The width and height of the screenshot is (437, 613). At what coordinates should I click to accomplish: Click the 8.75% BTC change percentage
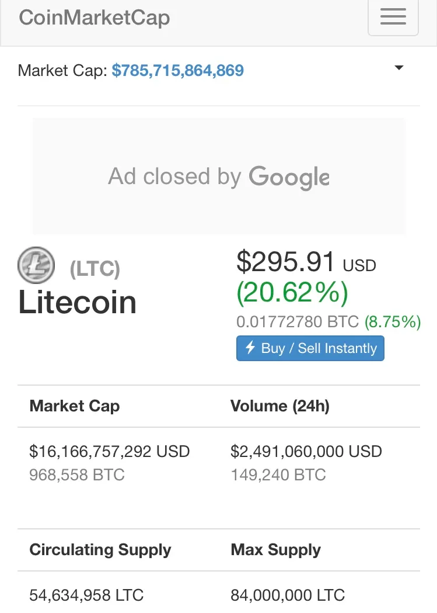[393, 322]
